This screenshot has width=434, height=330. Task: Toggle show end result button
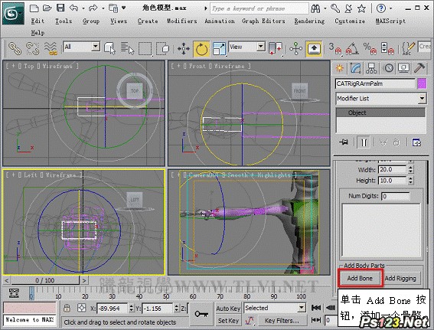[x=364, y=142]
